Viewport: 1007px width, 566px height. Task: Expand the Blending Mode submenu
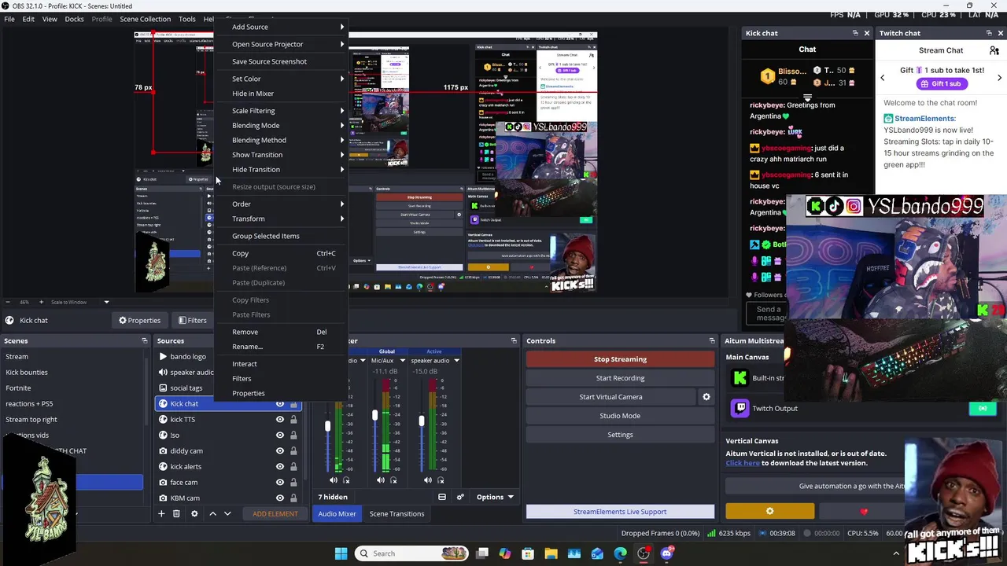281,125
